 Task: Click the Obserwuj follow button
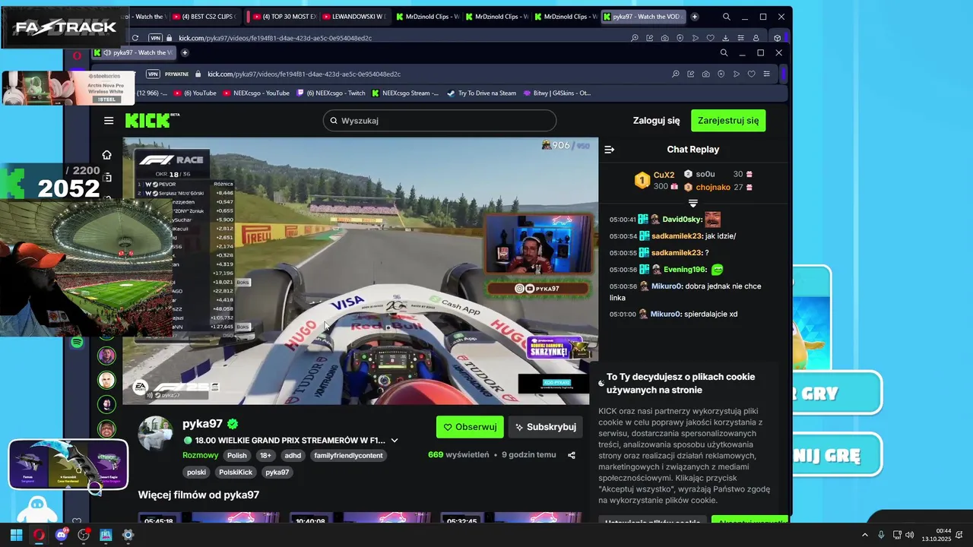(x=470, y=427)
